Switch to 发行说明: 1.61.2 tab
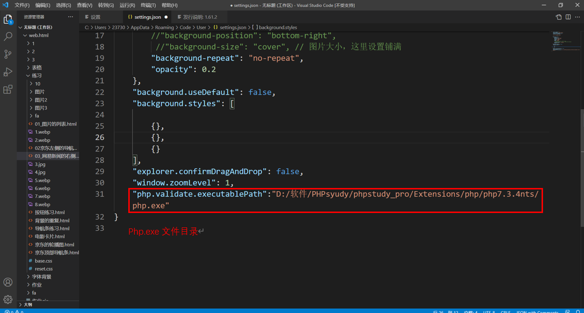This screenshot has height=313, width=584. tap(200, 17)
